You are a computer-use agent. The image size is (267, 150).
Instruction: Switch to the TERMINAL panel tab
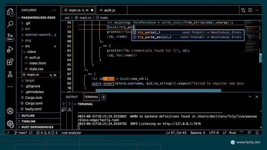click(x=91, y=97)
